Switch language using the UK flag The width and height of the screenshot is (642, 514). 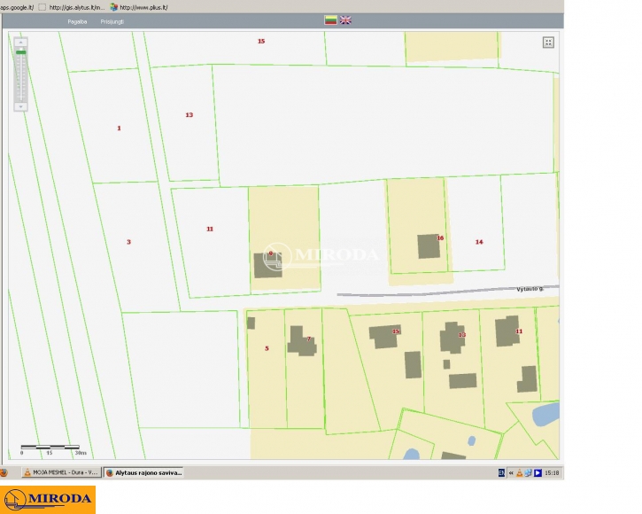click(345, 19)
